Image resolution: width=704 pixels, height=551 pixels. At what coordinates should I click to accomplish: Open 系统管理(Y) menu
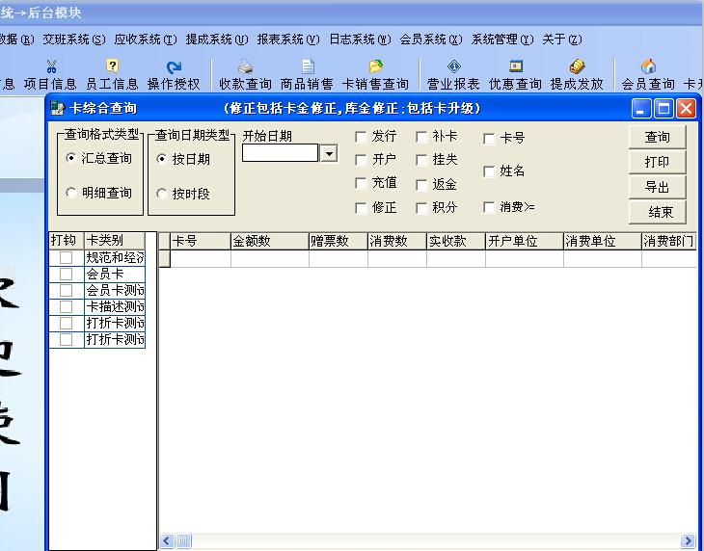pos(502,39)
